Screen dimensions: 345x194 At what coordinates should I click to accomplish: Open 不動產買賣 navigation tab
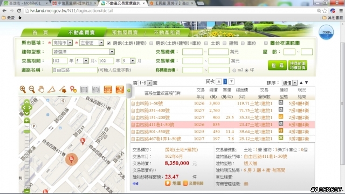(81, 32)
